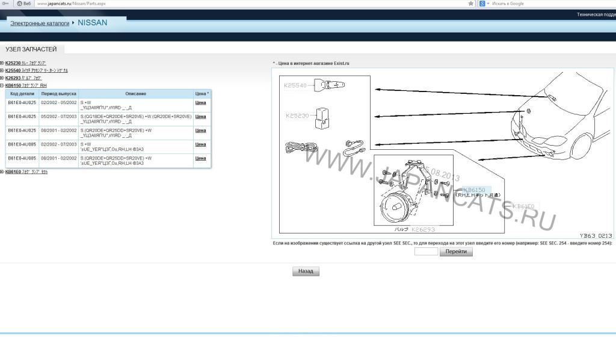Viewport: 616px width, 337px height.
Task: Click the 'Перейти' button
Action: point(456,252)
